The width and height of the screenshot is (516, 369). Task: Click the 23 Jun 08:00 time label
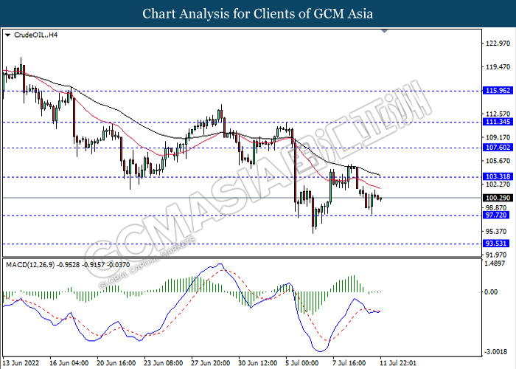coord(164,363)
